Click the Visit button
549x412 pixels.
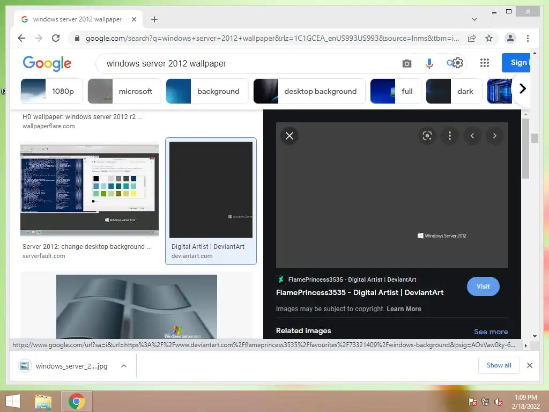tap(483, 286)
